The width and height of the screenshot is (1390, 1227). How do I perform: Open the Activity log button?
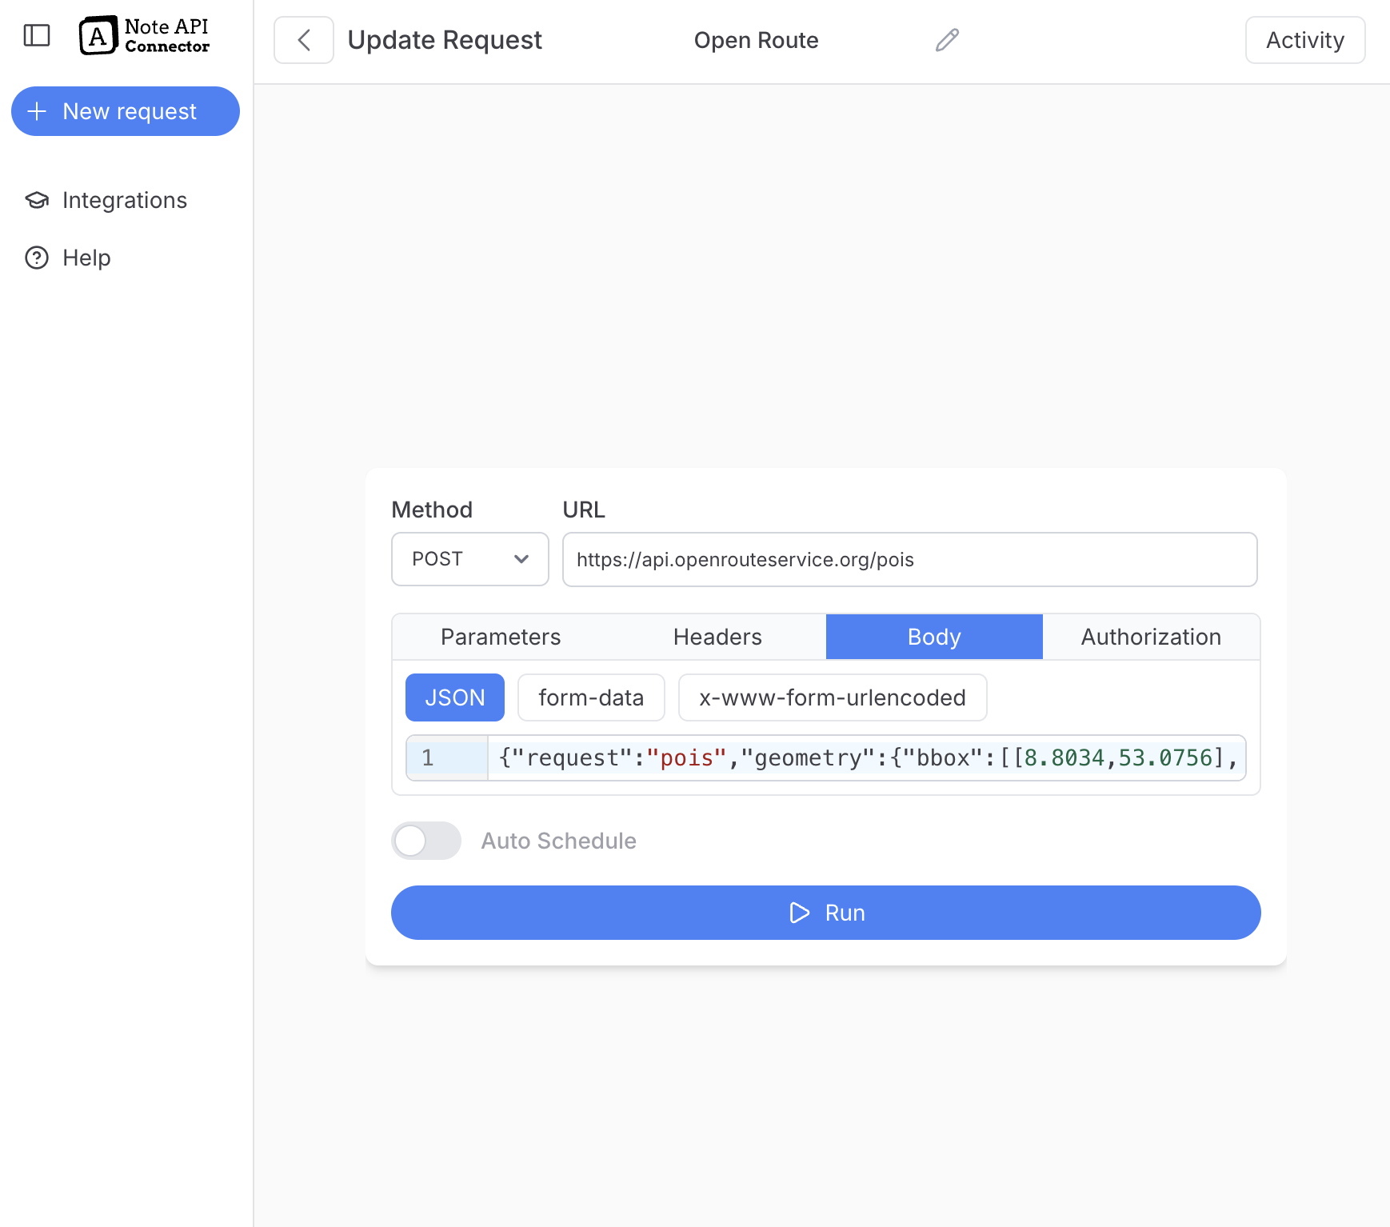pyautogui.click(x=1304, y=40)
